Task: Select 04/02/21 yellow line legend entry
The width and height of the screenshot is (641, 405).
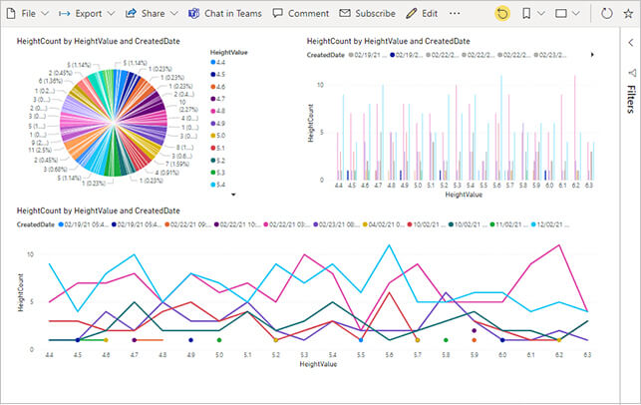Action: [384, 224]
